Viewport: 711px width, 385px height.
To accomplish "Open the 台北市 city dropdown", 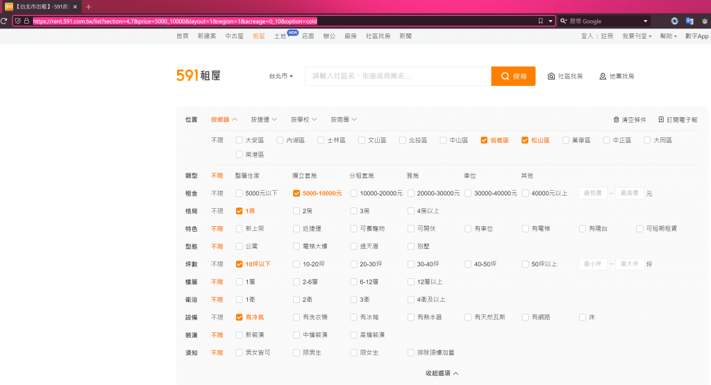I will [x=281, y=76].
